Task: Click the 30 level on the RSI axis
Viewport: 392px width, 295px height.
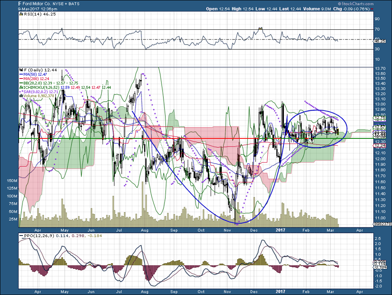Action: point(377,49)
